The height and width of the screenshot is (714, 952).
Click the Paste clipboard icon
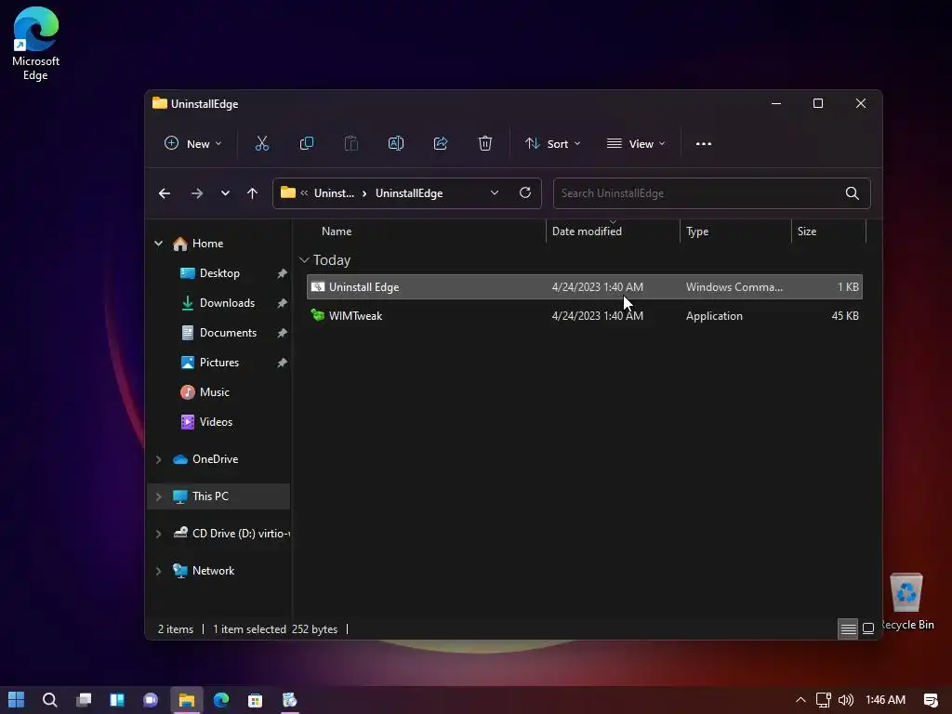pyautogui.click(x=350, y=144)
